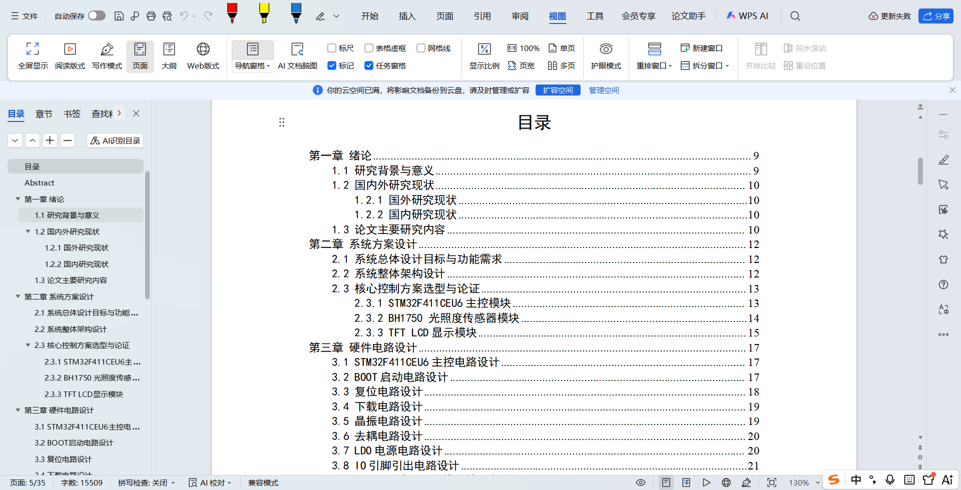Toggle the ruler checkbox
This screenshot has width=961, height=490.
(331, 48)
